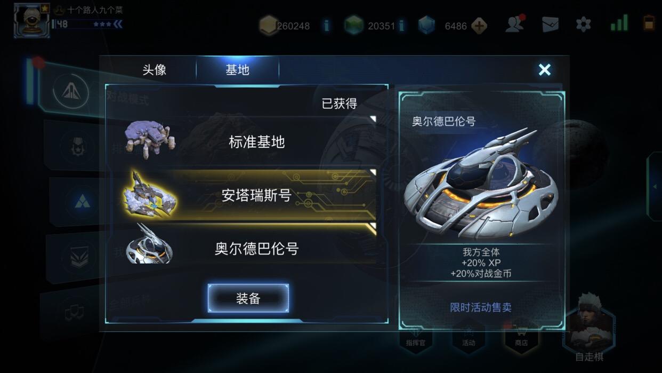
Task: Open the battle mode sidebar icon
Action: [x=71, y=91]
